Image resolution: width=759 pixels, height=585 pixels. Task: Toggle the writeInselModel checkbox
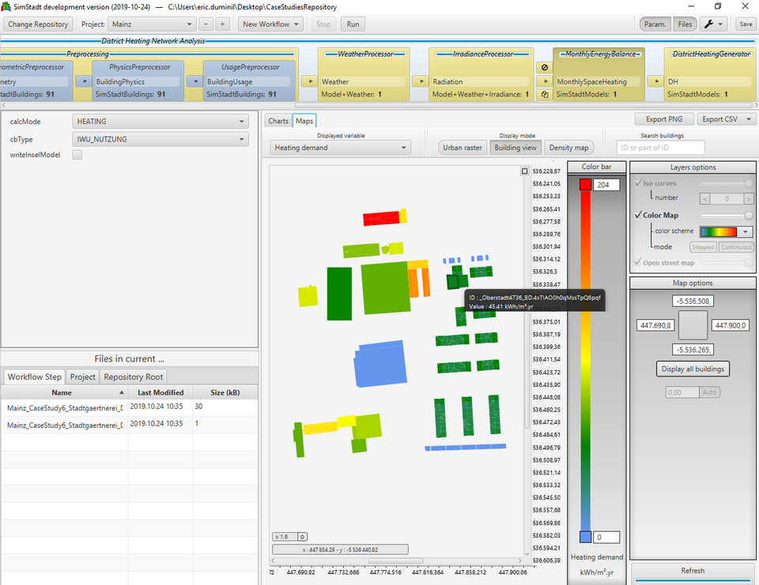click(x=76, y=155)
